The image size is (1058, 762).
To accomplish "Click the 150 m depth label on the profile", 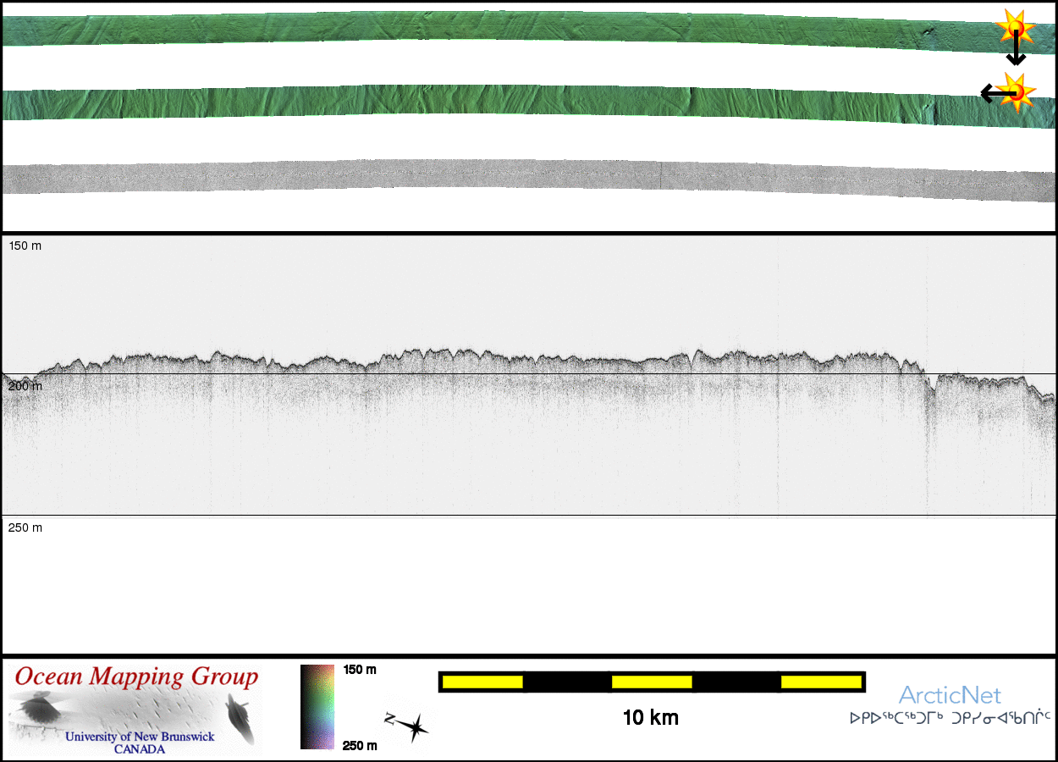I will coord(25,246).
